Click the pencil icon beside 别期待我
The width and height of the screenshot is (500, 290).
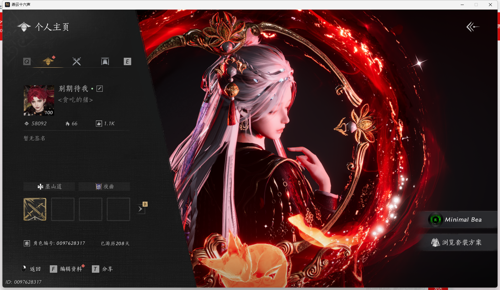pyautogui.click(x=100, y=89)
